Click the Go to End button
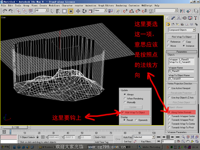 click(178, 137)
